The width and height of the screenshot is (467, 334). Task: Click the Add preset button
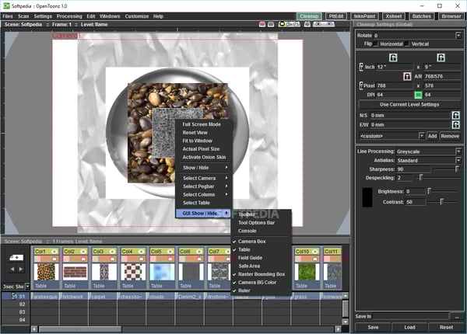pos(432,136)
